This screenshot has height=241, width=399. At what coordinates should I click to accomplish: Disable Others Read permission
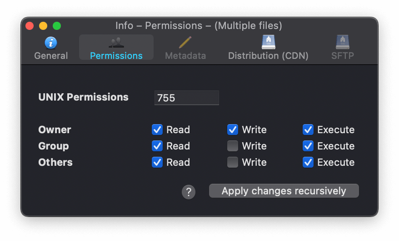point(157,163)
